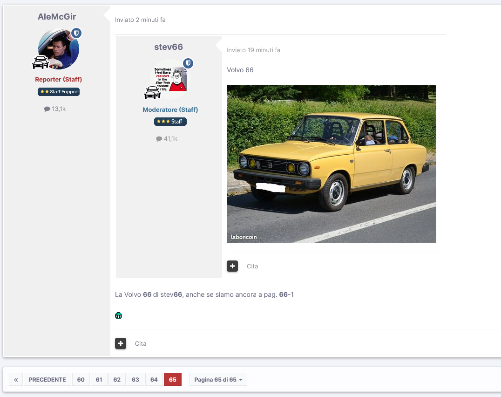
Task: Jump to the first page with the double-arrow
Action: [x=16, y=379]
